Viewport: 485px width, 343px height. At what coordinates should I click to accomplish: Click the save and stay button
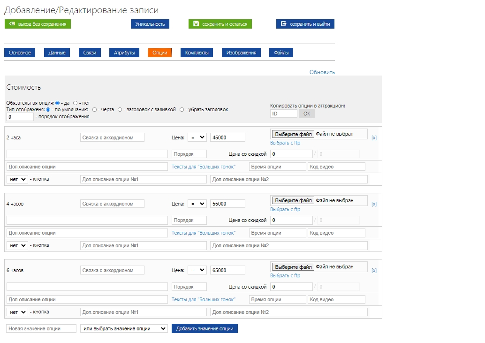coord(220,24)
